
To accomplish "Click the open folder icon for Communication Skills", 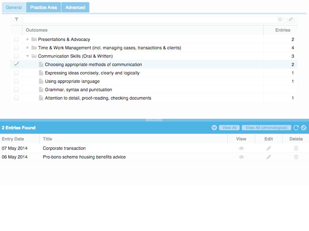I will pyautogui.click(x=34, y=56).
